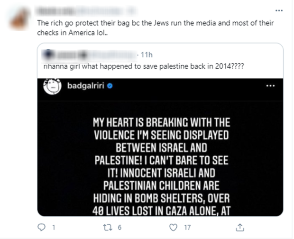Click the reply count showing 1
The height and width of the screenshot is (239, 294).
pos(54,228)
